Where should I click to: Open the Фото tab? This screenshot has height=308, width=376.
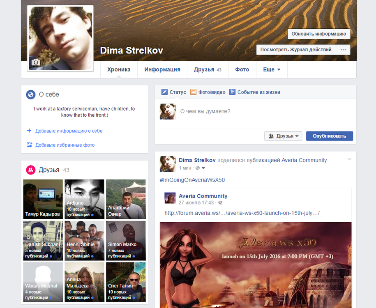(x=242, y=70)
